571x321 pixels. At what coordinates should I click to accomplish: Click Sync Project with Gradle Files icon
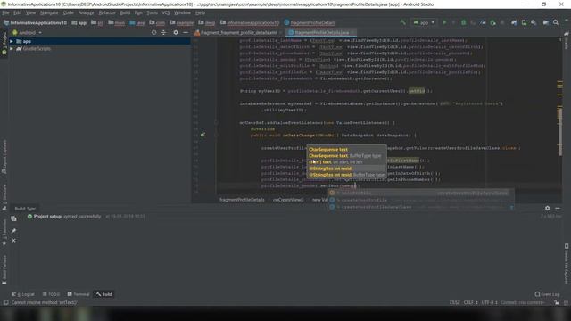(x=514, y=22)
